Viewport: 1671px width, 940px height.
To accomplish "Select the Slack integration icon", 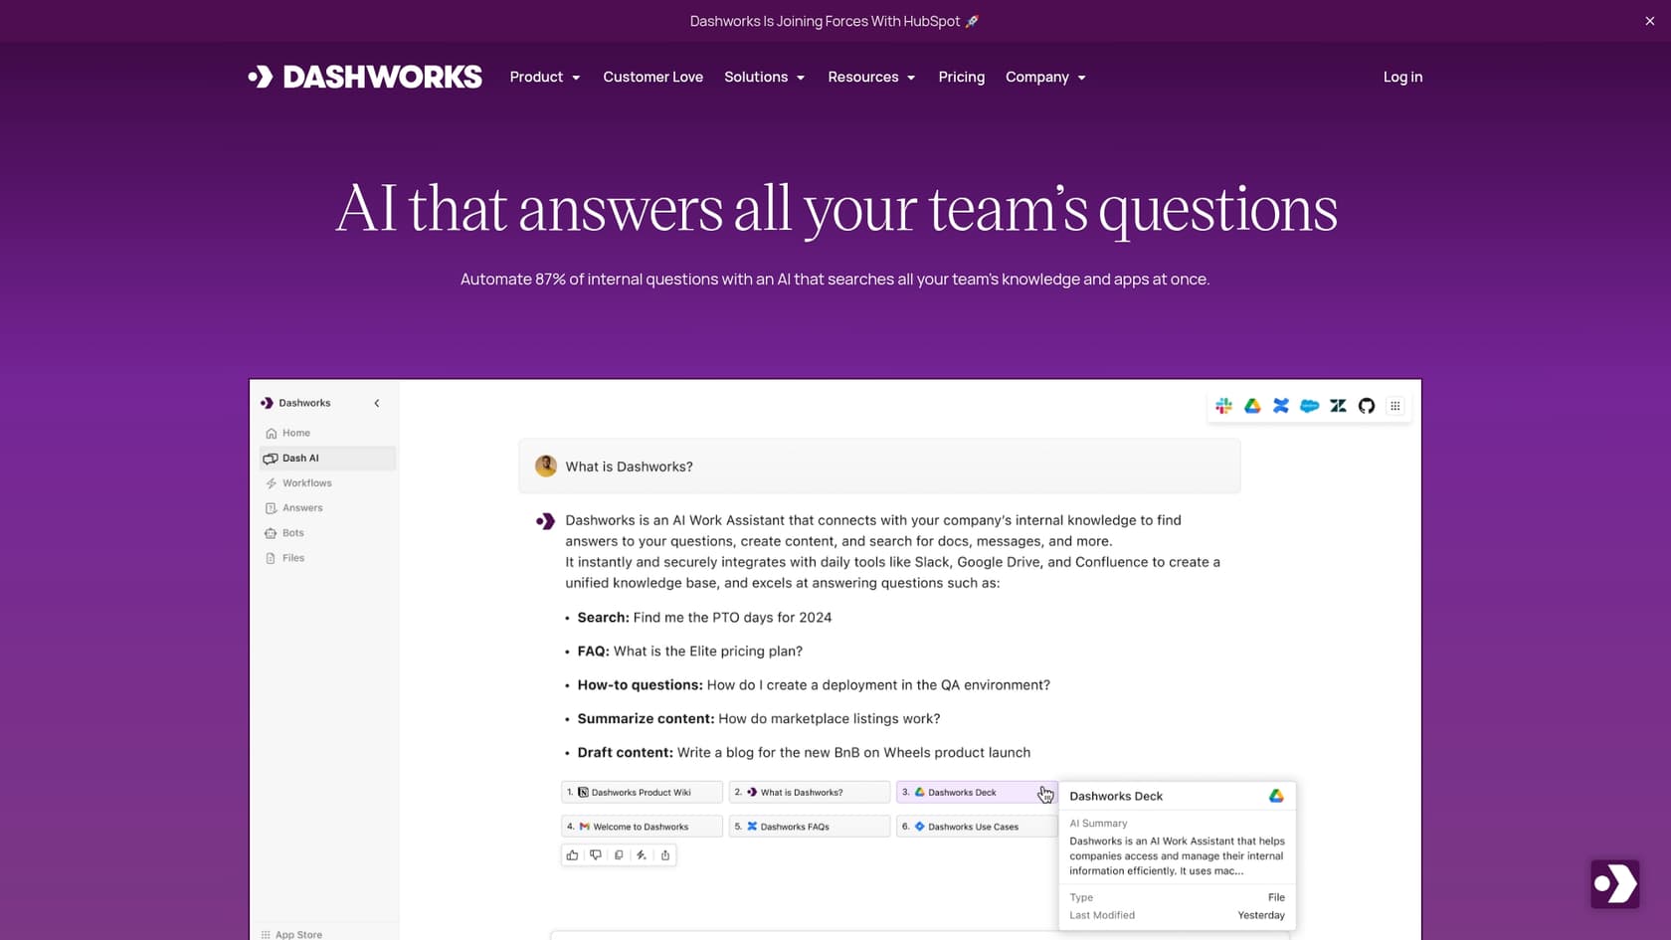I will [x=1223, y=406].
